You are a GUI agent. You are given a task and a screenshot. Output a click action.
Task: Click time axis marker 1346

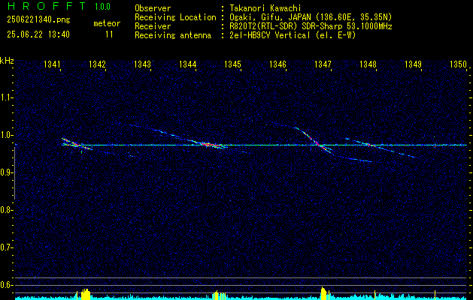pos(277,64)
